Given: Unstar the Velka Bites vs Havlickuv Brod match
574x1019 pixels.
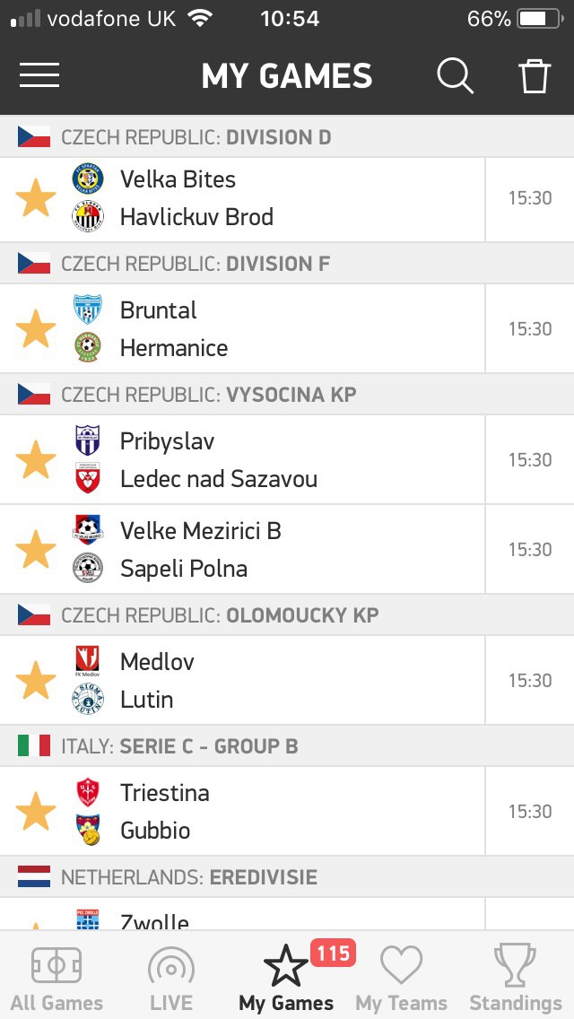Looking at the screenshot, I should 36,197.
